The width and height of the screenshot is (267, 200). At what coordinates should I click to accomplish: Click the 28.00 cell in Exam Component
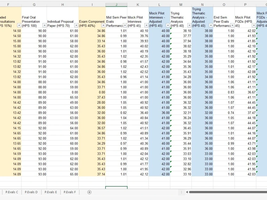coord(92,103)
